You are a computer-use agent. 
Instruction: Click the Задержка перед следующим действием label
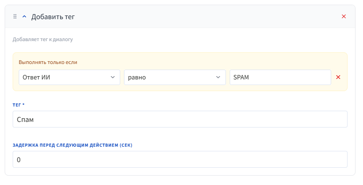pos(73,145)
